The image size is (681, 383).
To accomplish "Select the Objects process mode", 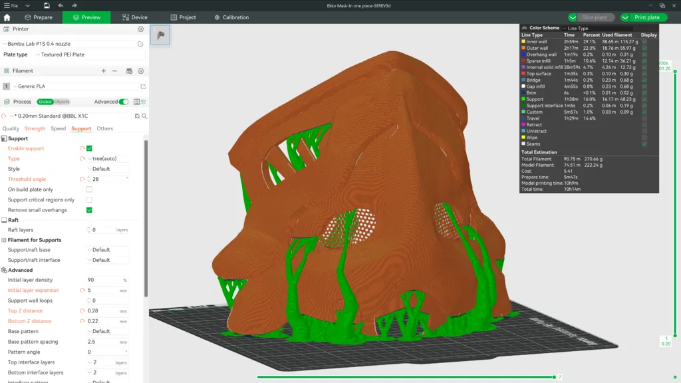I will tap(62, 102).
